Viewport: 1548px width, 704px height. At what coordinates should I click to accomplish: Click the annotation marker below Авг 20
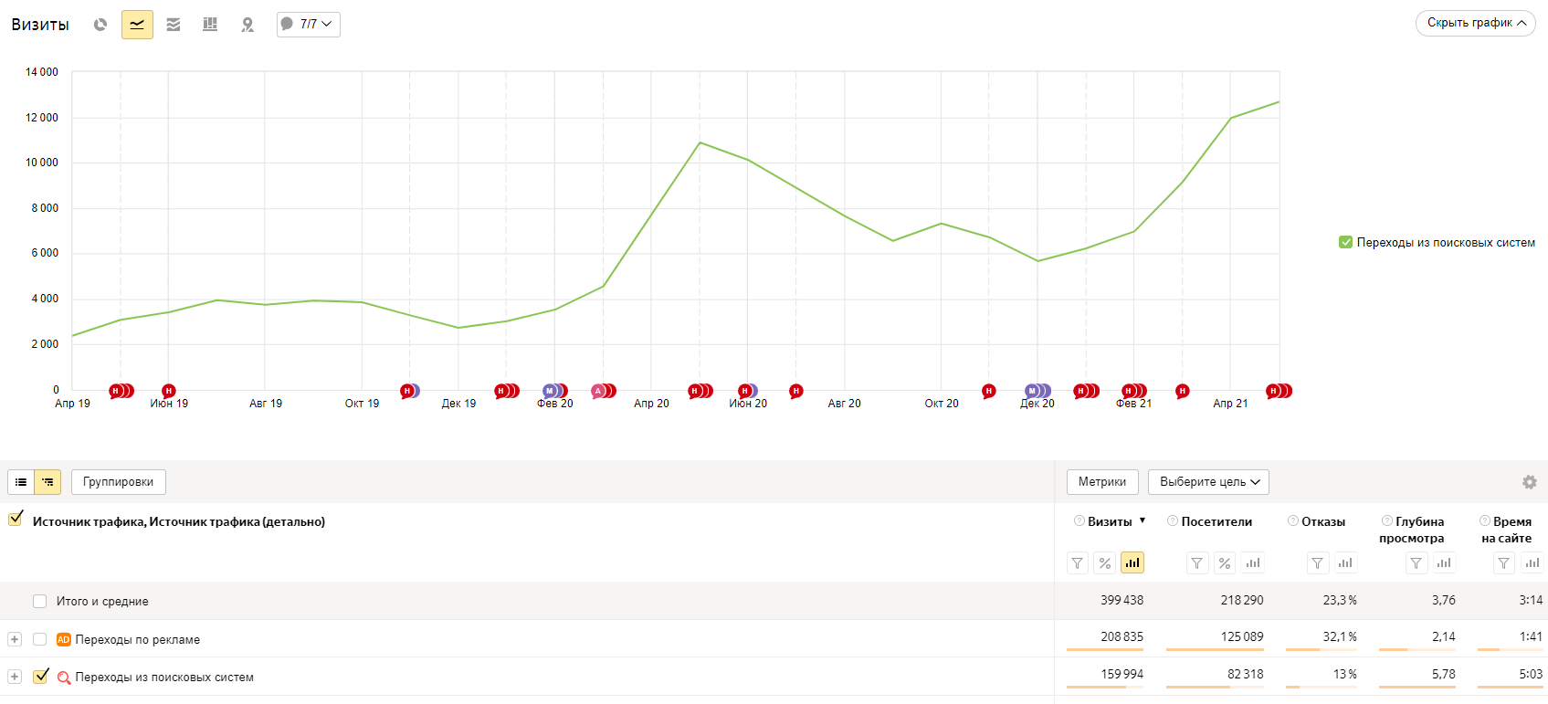pyautogui.click(x=796, y=391)
